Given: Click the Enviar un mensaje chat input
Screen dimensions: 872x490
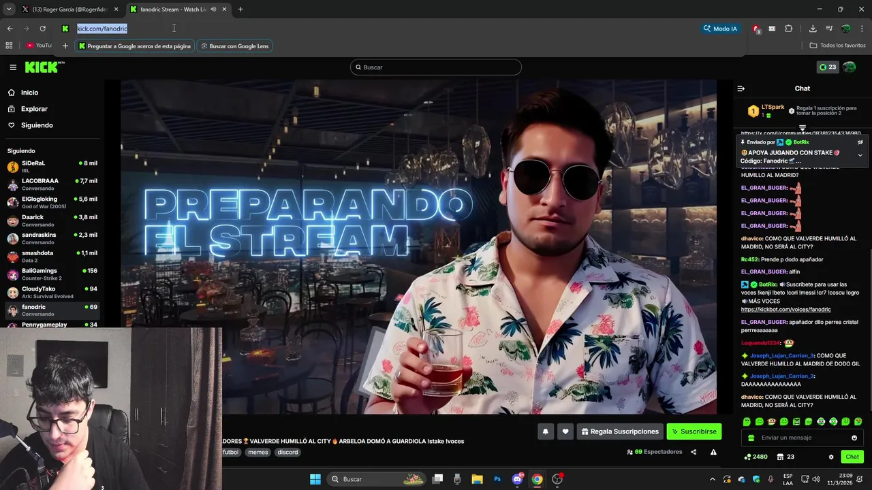Looking at the screenshot, I should (x=803, y=438).
